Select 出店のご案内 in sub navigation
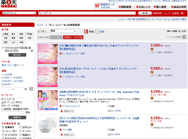This screenshot has height=139, width=188. 180,19
